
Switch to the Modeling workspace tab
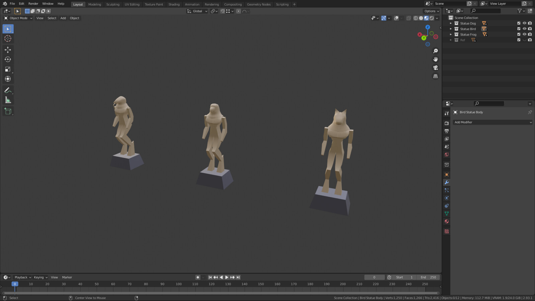pos(95,4)
